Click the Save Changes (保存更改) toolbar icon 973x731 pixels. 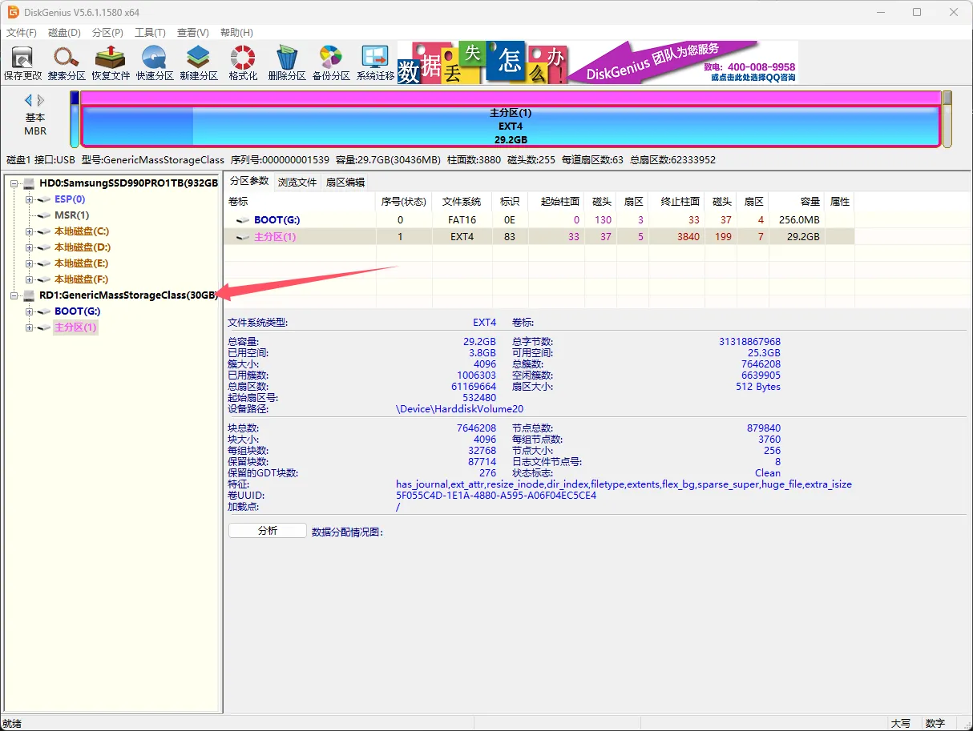(x=22, y=62)
